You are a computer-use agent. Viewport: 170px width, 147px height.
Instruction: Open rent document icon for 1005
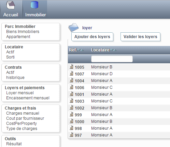tap(71, 67)
